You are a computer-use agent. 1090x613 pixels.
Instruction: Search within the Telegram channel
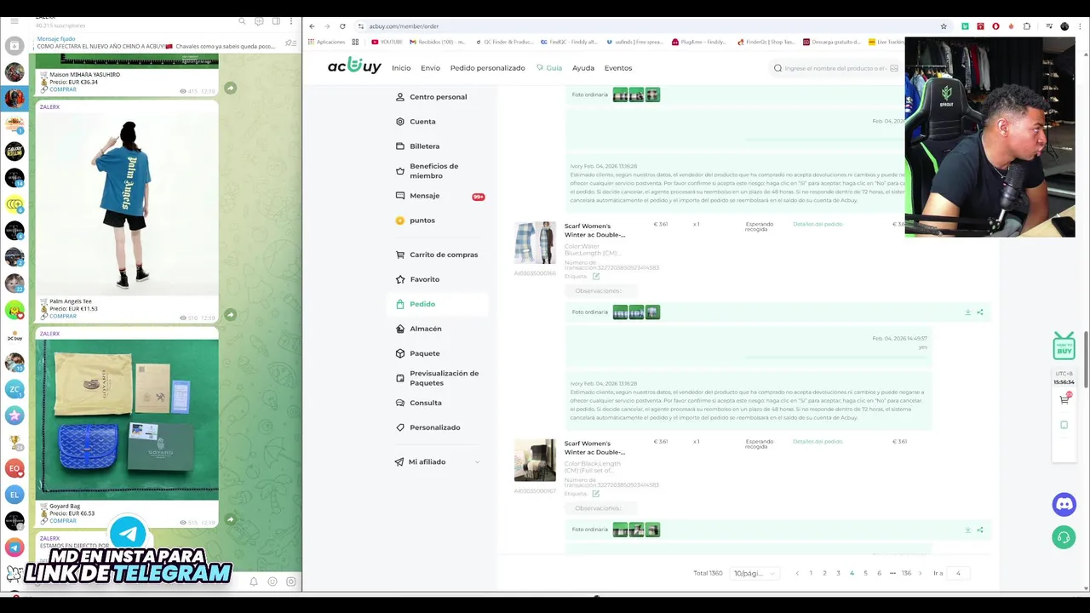(242, 21)
